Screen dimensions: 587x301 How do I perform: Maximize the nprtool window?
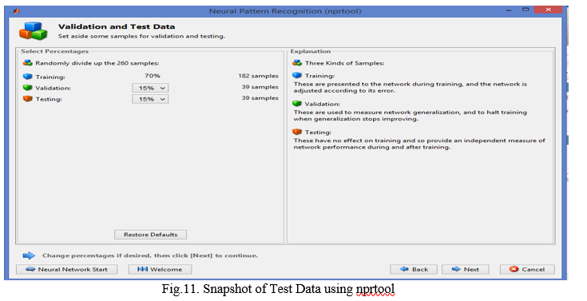pyautogui.click(x=526, y=10)
